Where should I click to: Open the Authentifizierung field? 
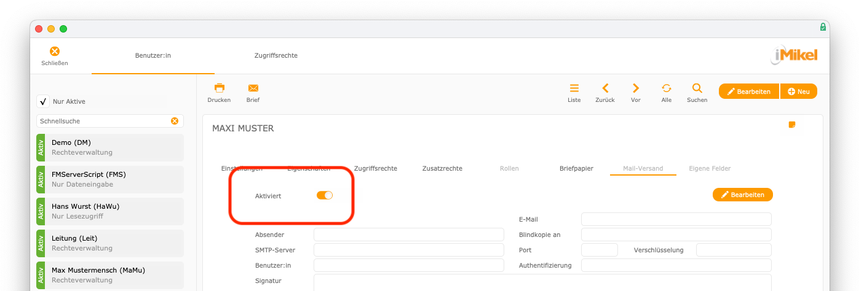676,265
